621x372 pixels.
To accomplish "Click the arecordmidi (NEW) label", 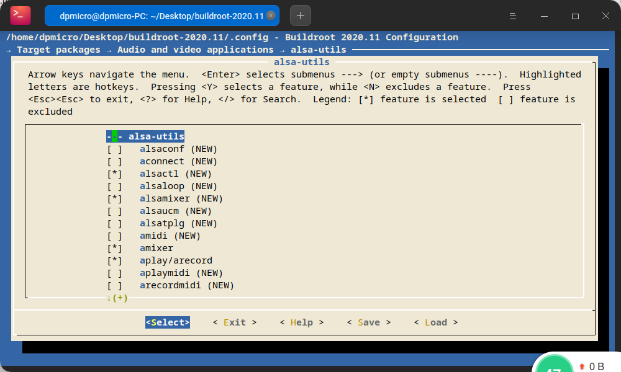I will [187, 285].
